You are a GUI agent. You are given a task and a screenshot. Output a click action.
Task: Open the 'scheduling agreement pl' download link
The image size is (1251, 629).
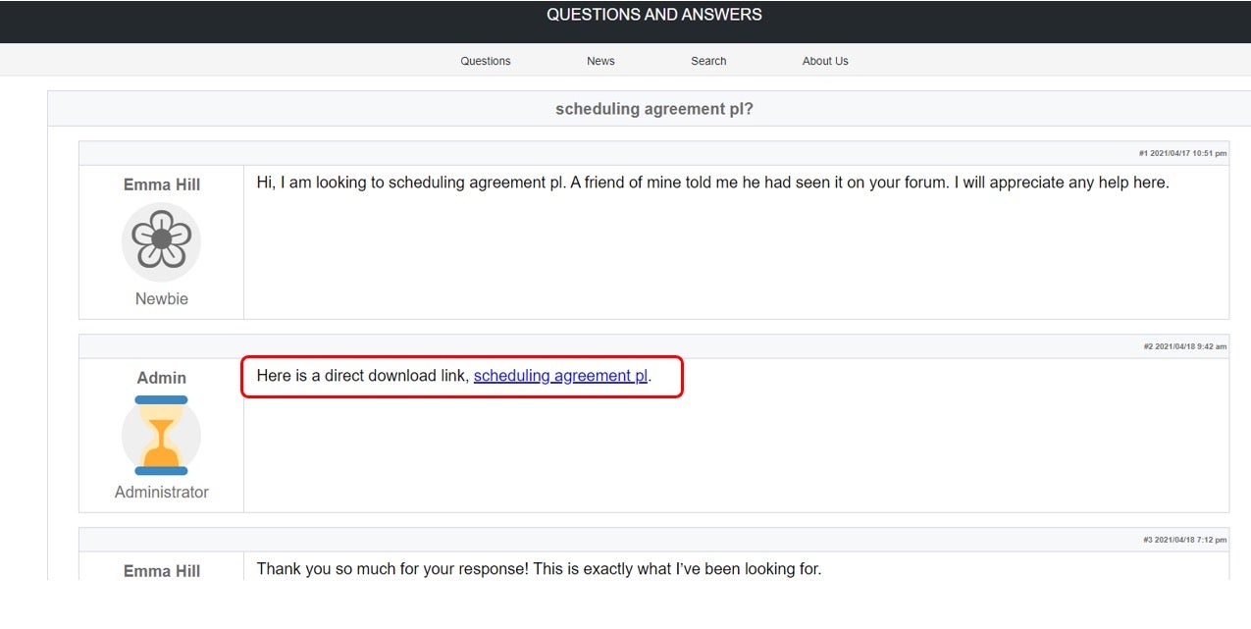pyautogui.click(x=560, y=376)
